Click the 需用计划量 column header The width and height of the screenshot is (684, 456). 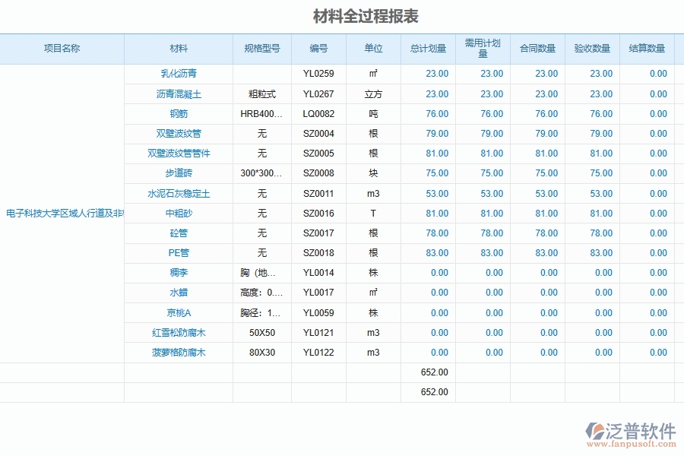coord(483,48)
